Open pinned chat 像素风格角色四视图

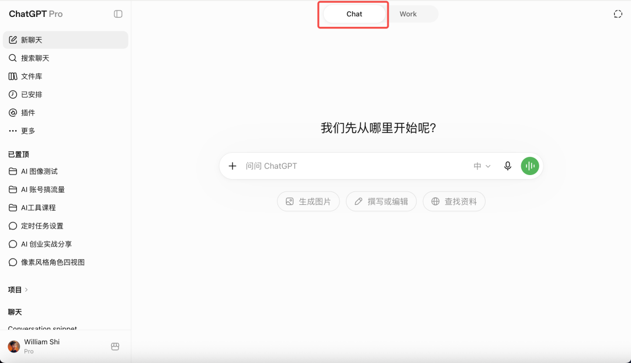tap(65, 262)
